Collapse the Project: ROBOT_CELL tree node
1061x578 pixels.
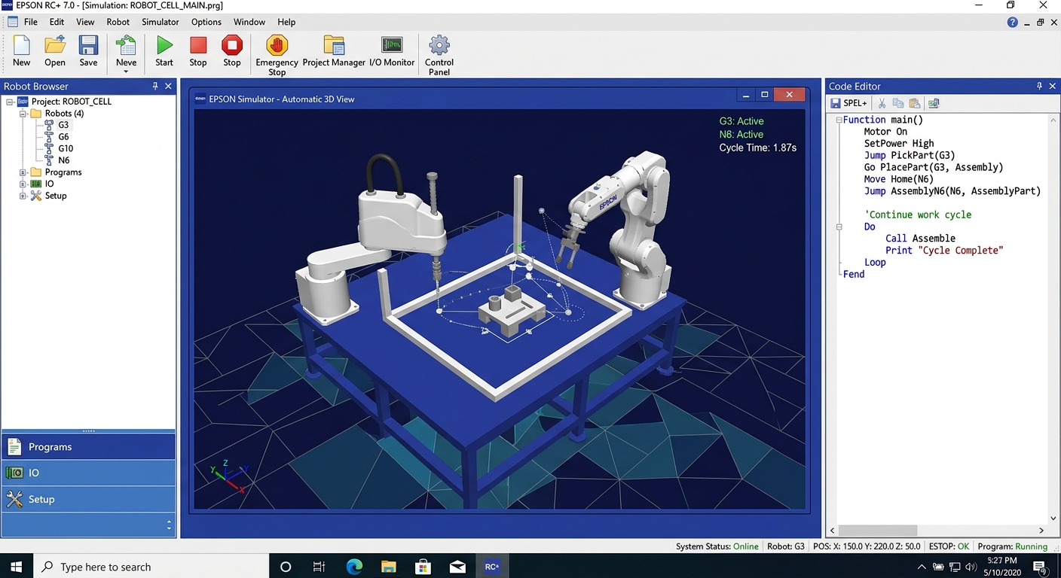tap(10, 102)
